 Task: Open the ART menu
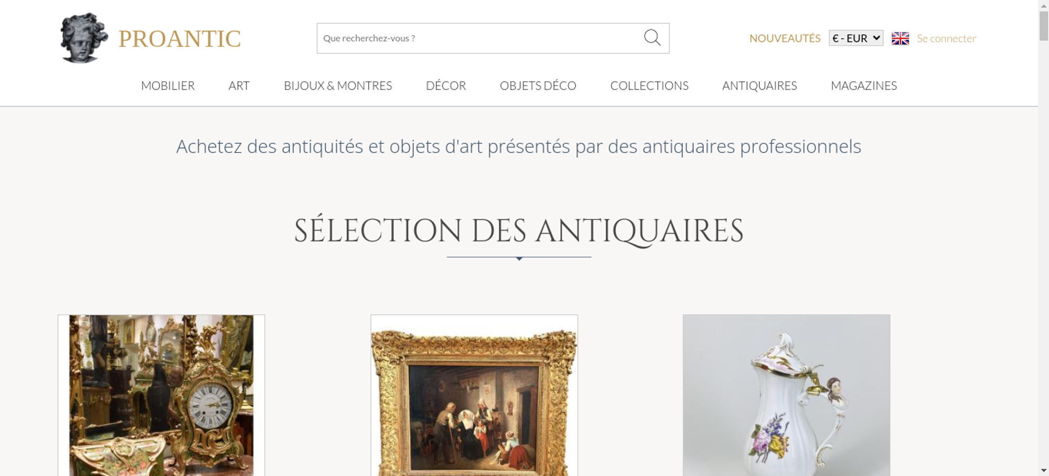click(239, 85)
